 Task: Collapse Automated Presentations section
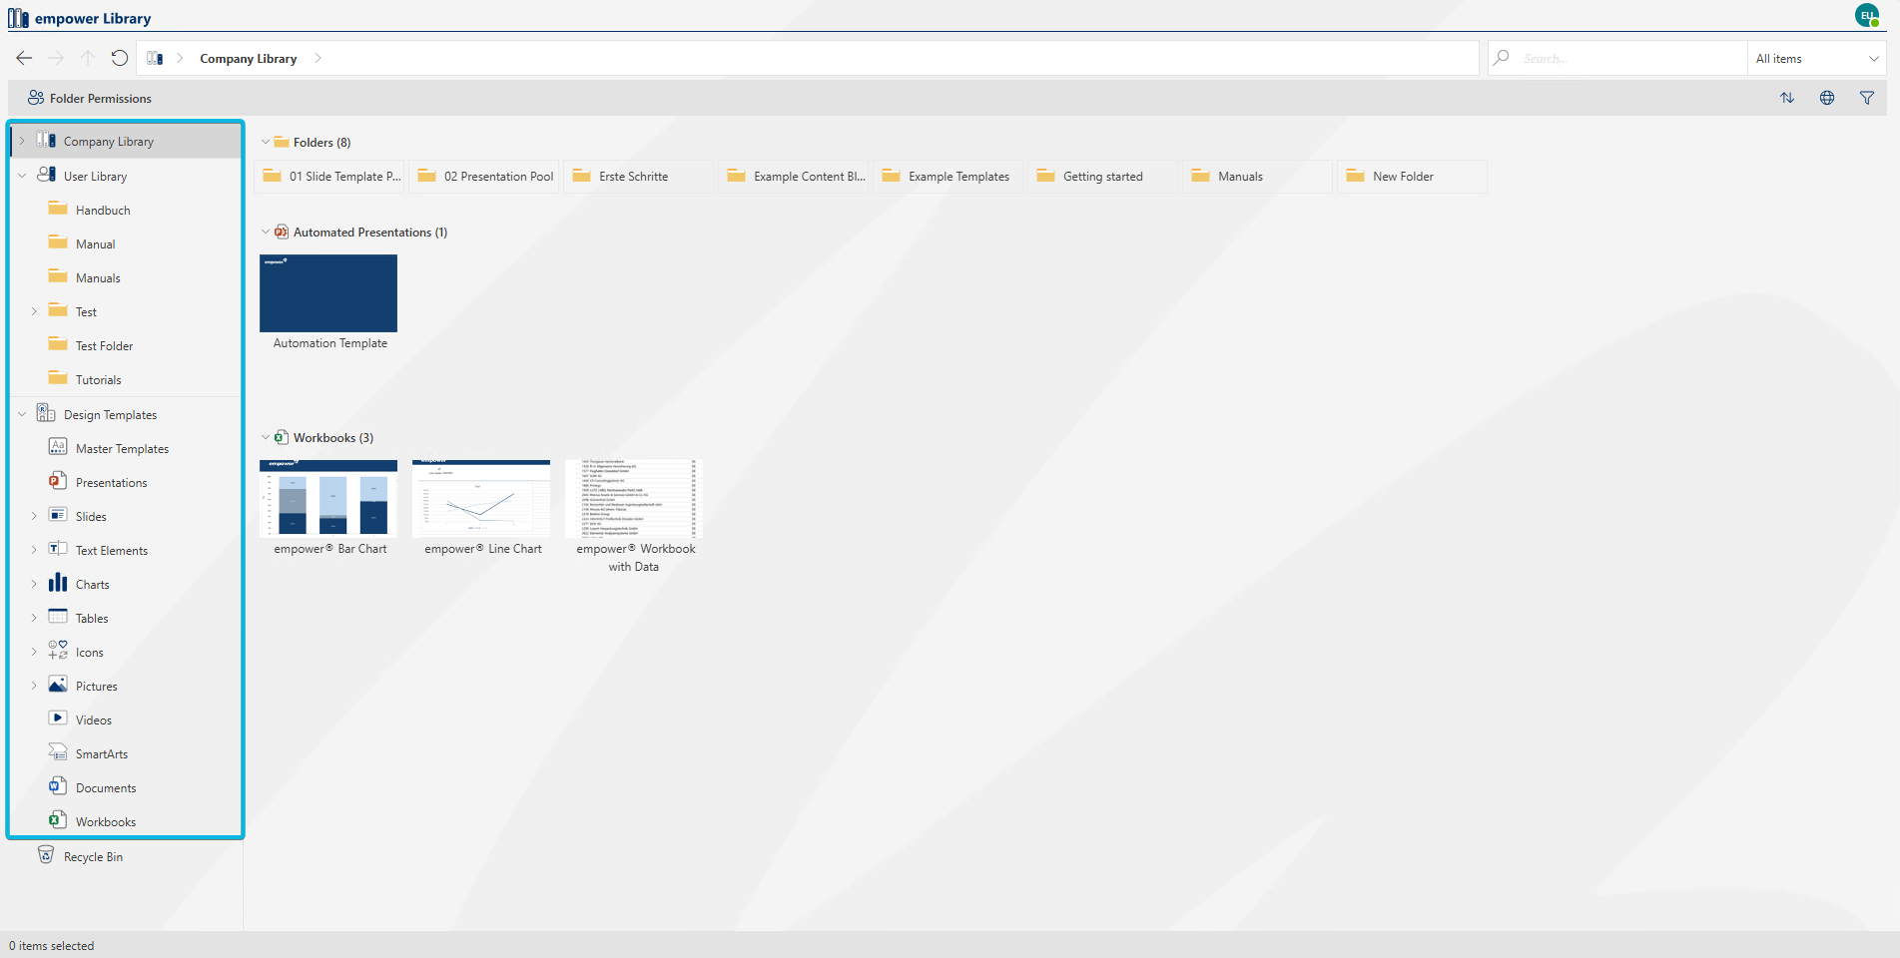266,232
